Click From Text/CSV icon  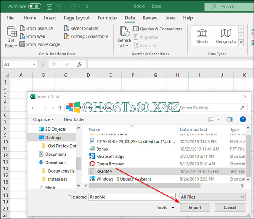tap(22, 28)
